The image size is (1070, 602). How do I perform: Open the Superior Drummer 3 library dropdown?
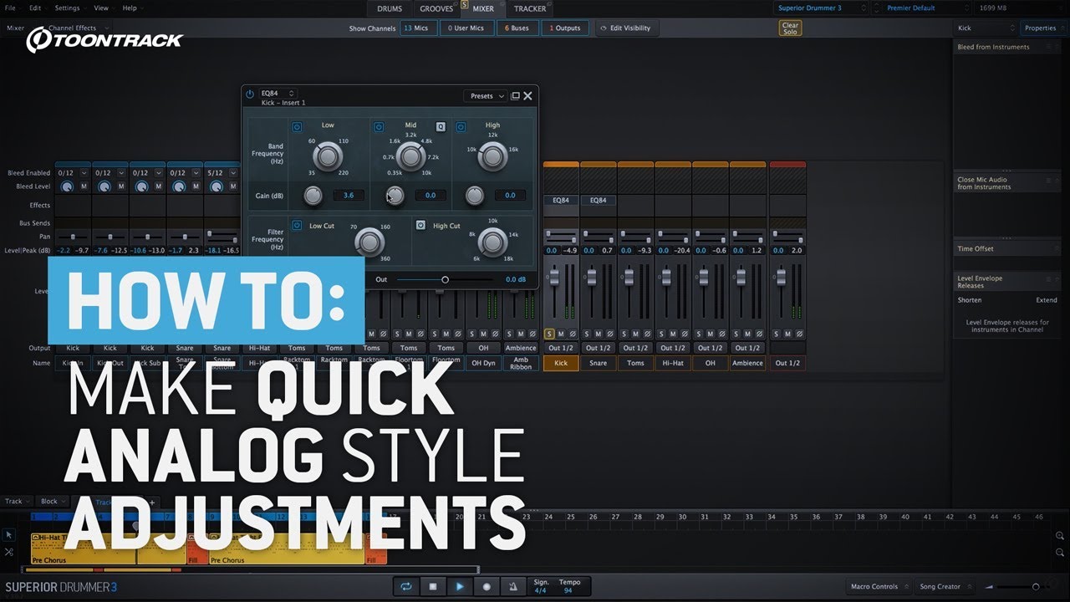point(820,8)
